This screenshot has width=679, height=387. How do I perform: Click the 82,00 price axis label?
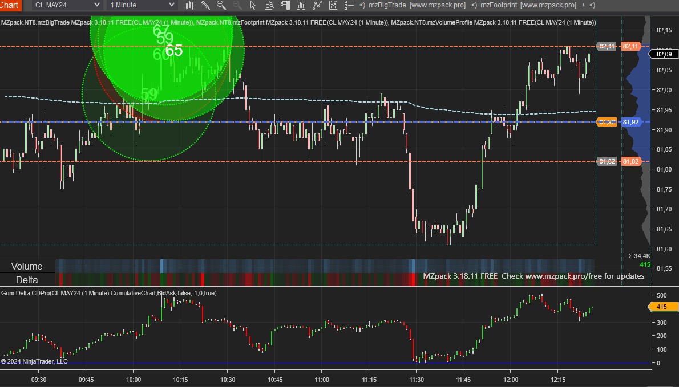point(664,90)
